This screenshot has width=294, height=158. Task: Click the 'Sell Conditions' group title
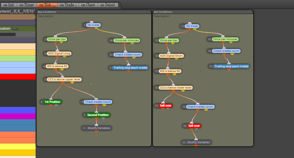163,12
